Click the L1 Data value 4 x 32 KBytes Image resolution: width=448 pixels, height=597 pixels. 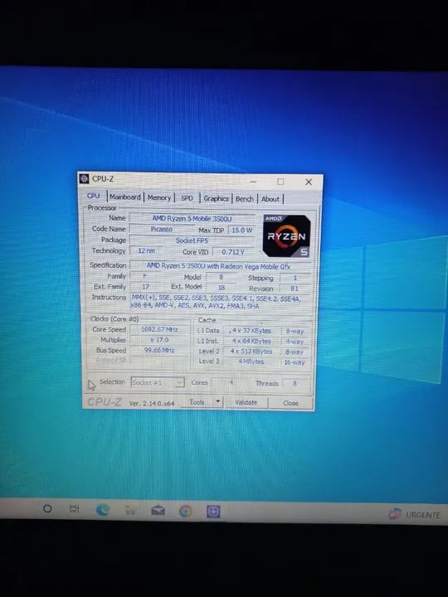(251, 331)
